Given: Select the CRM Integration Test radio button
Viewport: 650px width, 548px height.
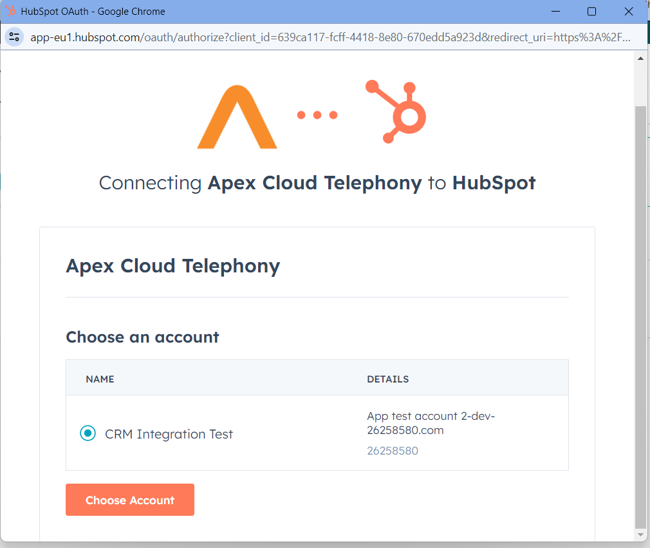Looking at the screenshot, I should tap(88, 433).
